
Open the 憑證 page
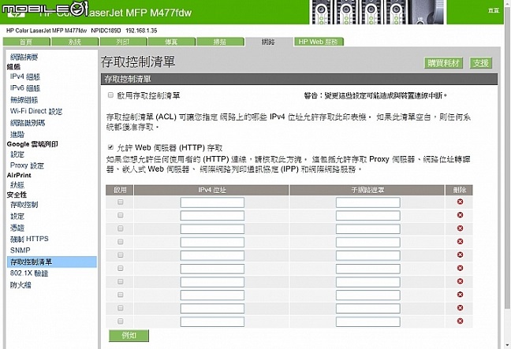tap(17, 228)
